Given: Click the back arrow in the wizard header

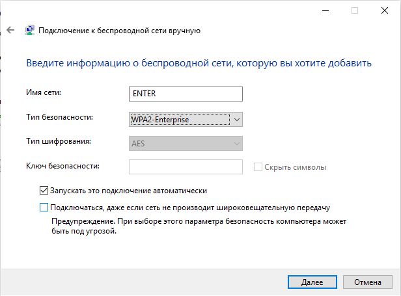Looking at the screenshot, I should click(10, 30).
